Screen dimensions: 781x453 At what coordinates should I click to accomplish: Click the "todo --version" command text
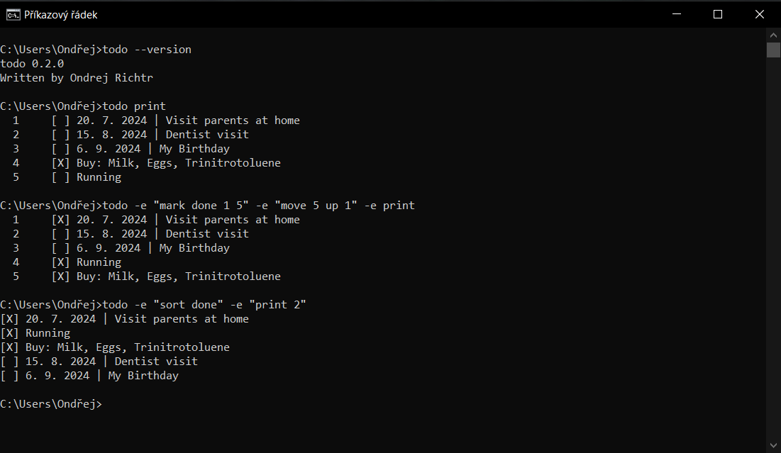147,50
